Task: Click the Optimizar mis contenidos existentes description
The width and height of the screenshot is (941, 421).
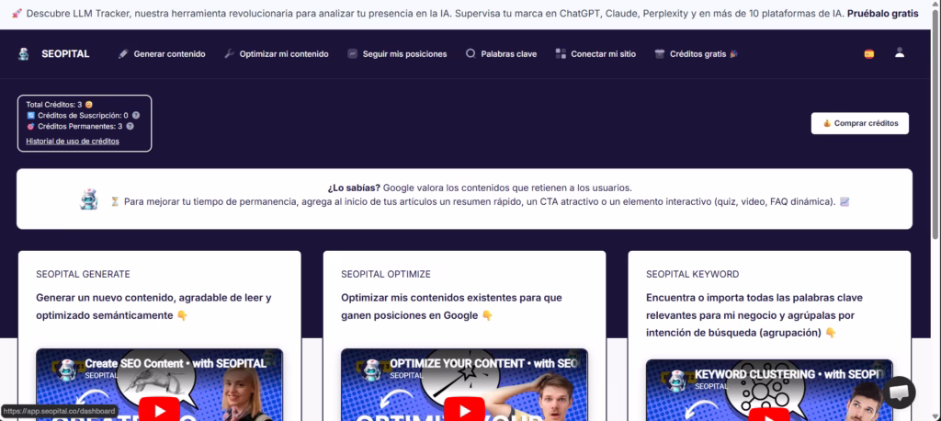Action: point(452,306)
